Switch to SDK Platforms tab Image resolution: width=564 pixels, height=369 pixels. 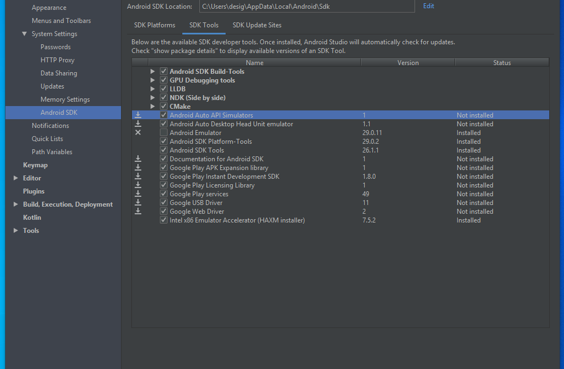pyautogui.click(x=154, y=25)
